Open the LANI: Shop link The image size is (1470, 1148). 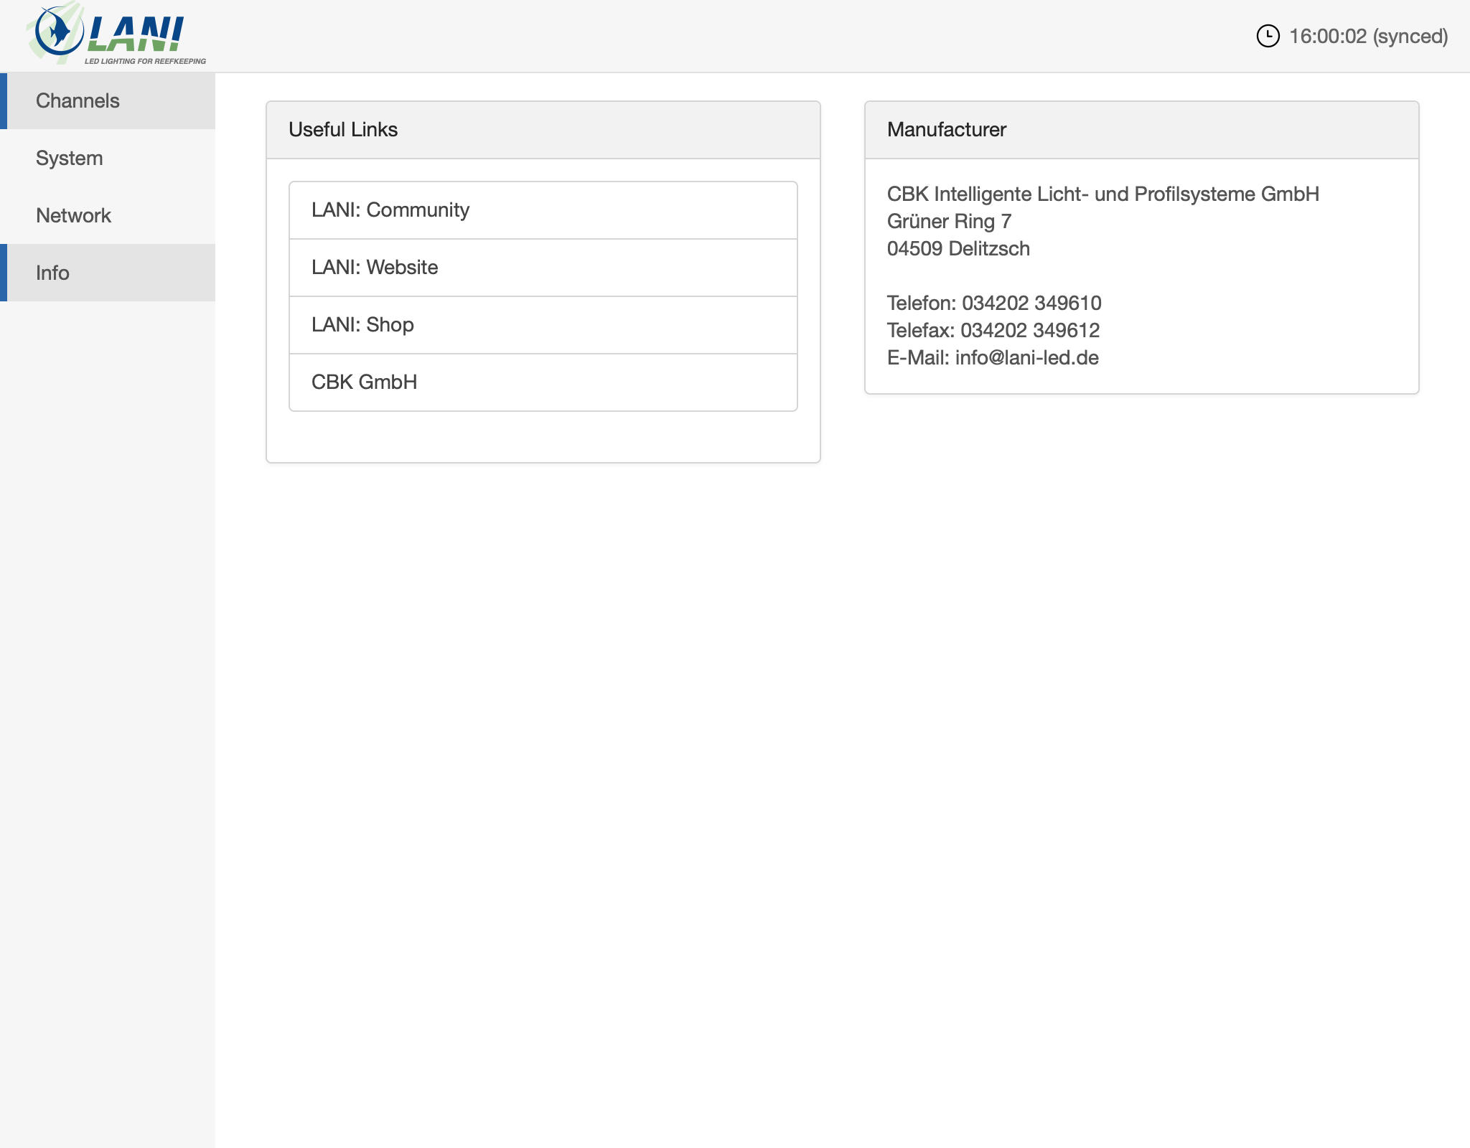point(362,325)
